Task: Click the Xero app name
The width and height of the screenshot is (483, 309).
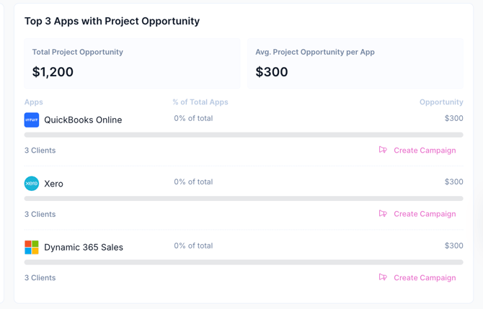Action: coord(53,184)
